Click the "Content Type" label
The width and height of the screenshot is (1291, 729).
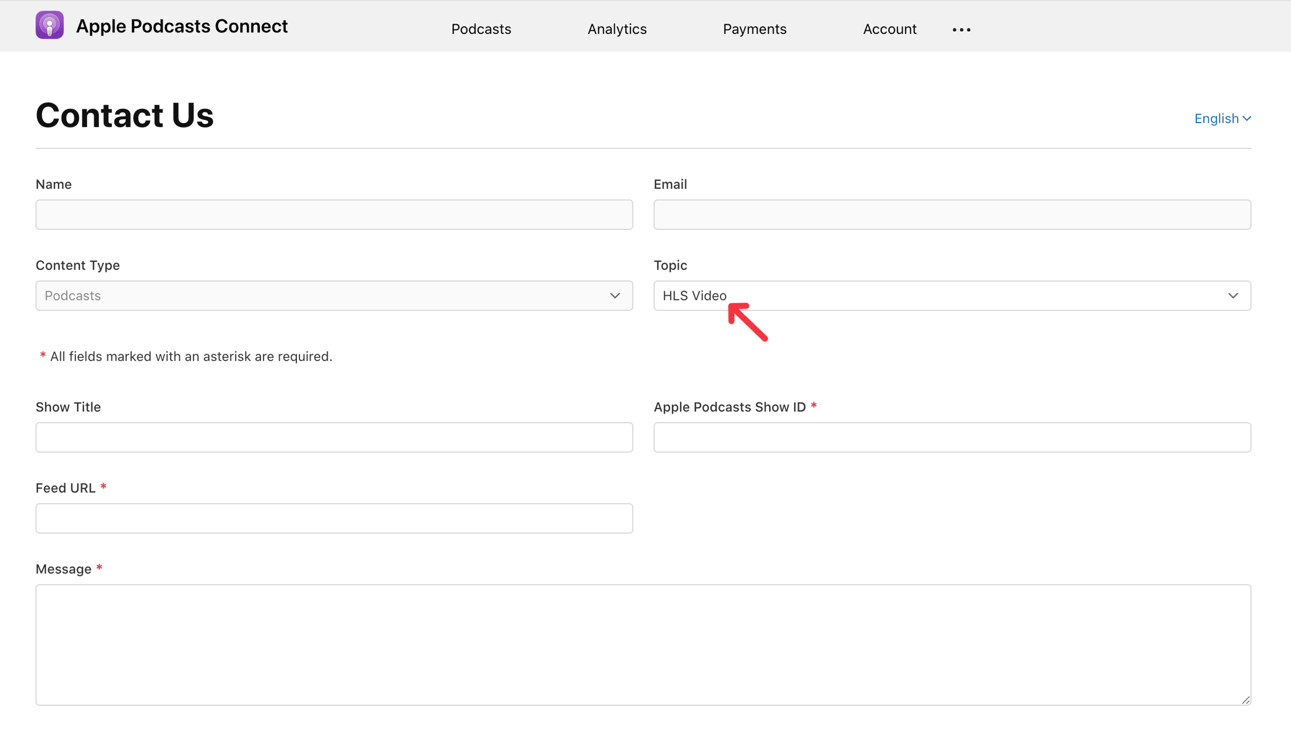(x=77, y=266)
